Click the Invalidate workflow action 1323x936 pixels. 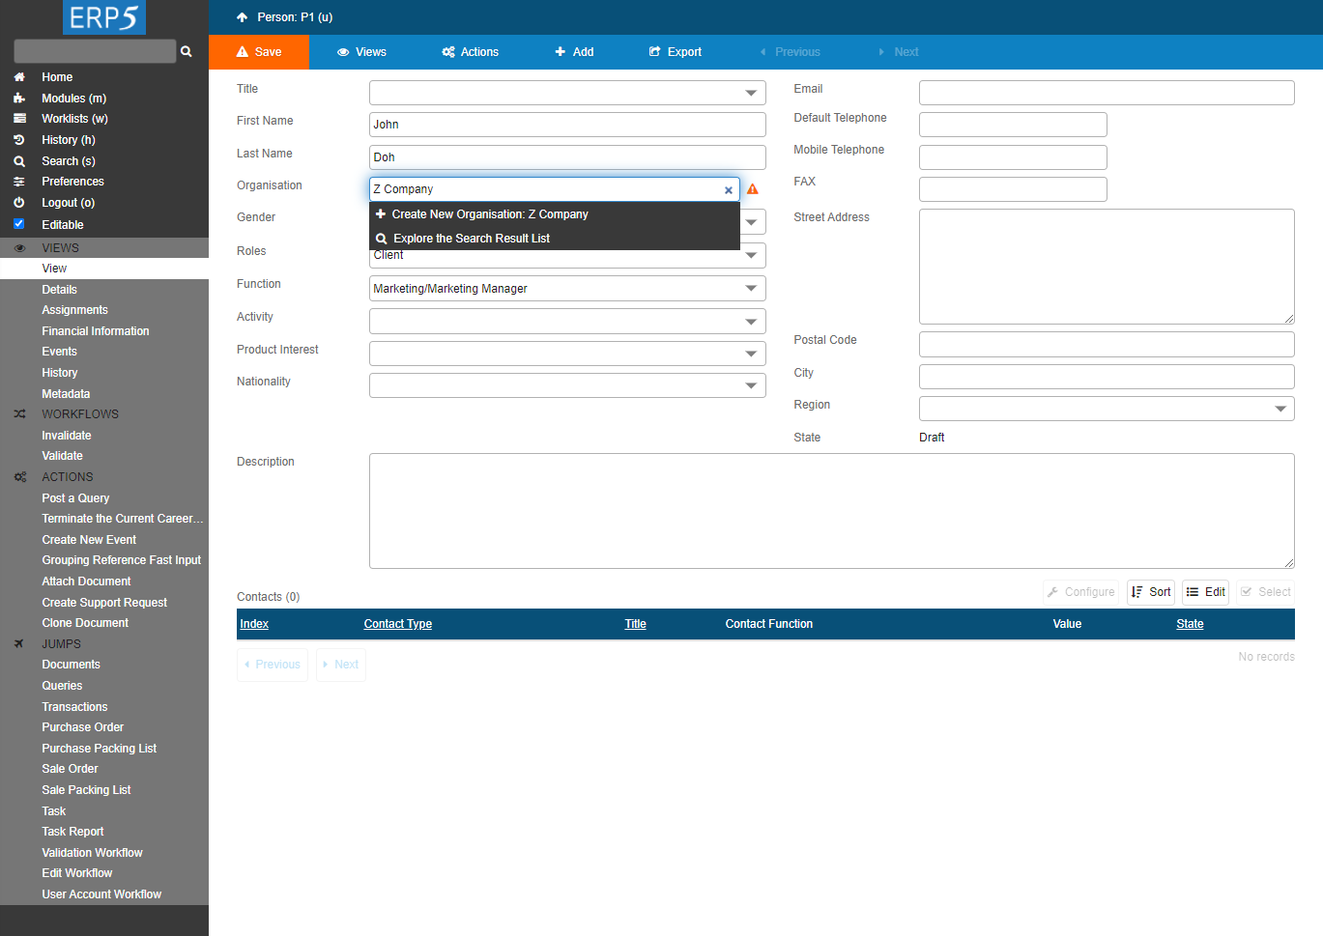point(104,436)
